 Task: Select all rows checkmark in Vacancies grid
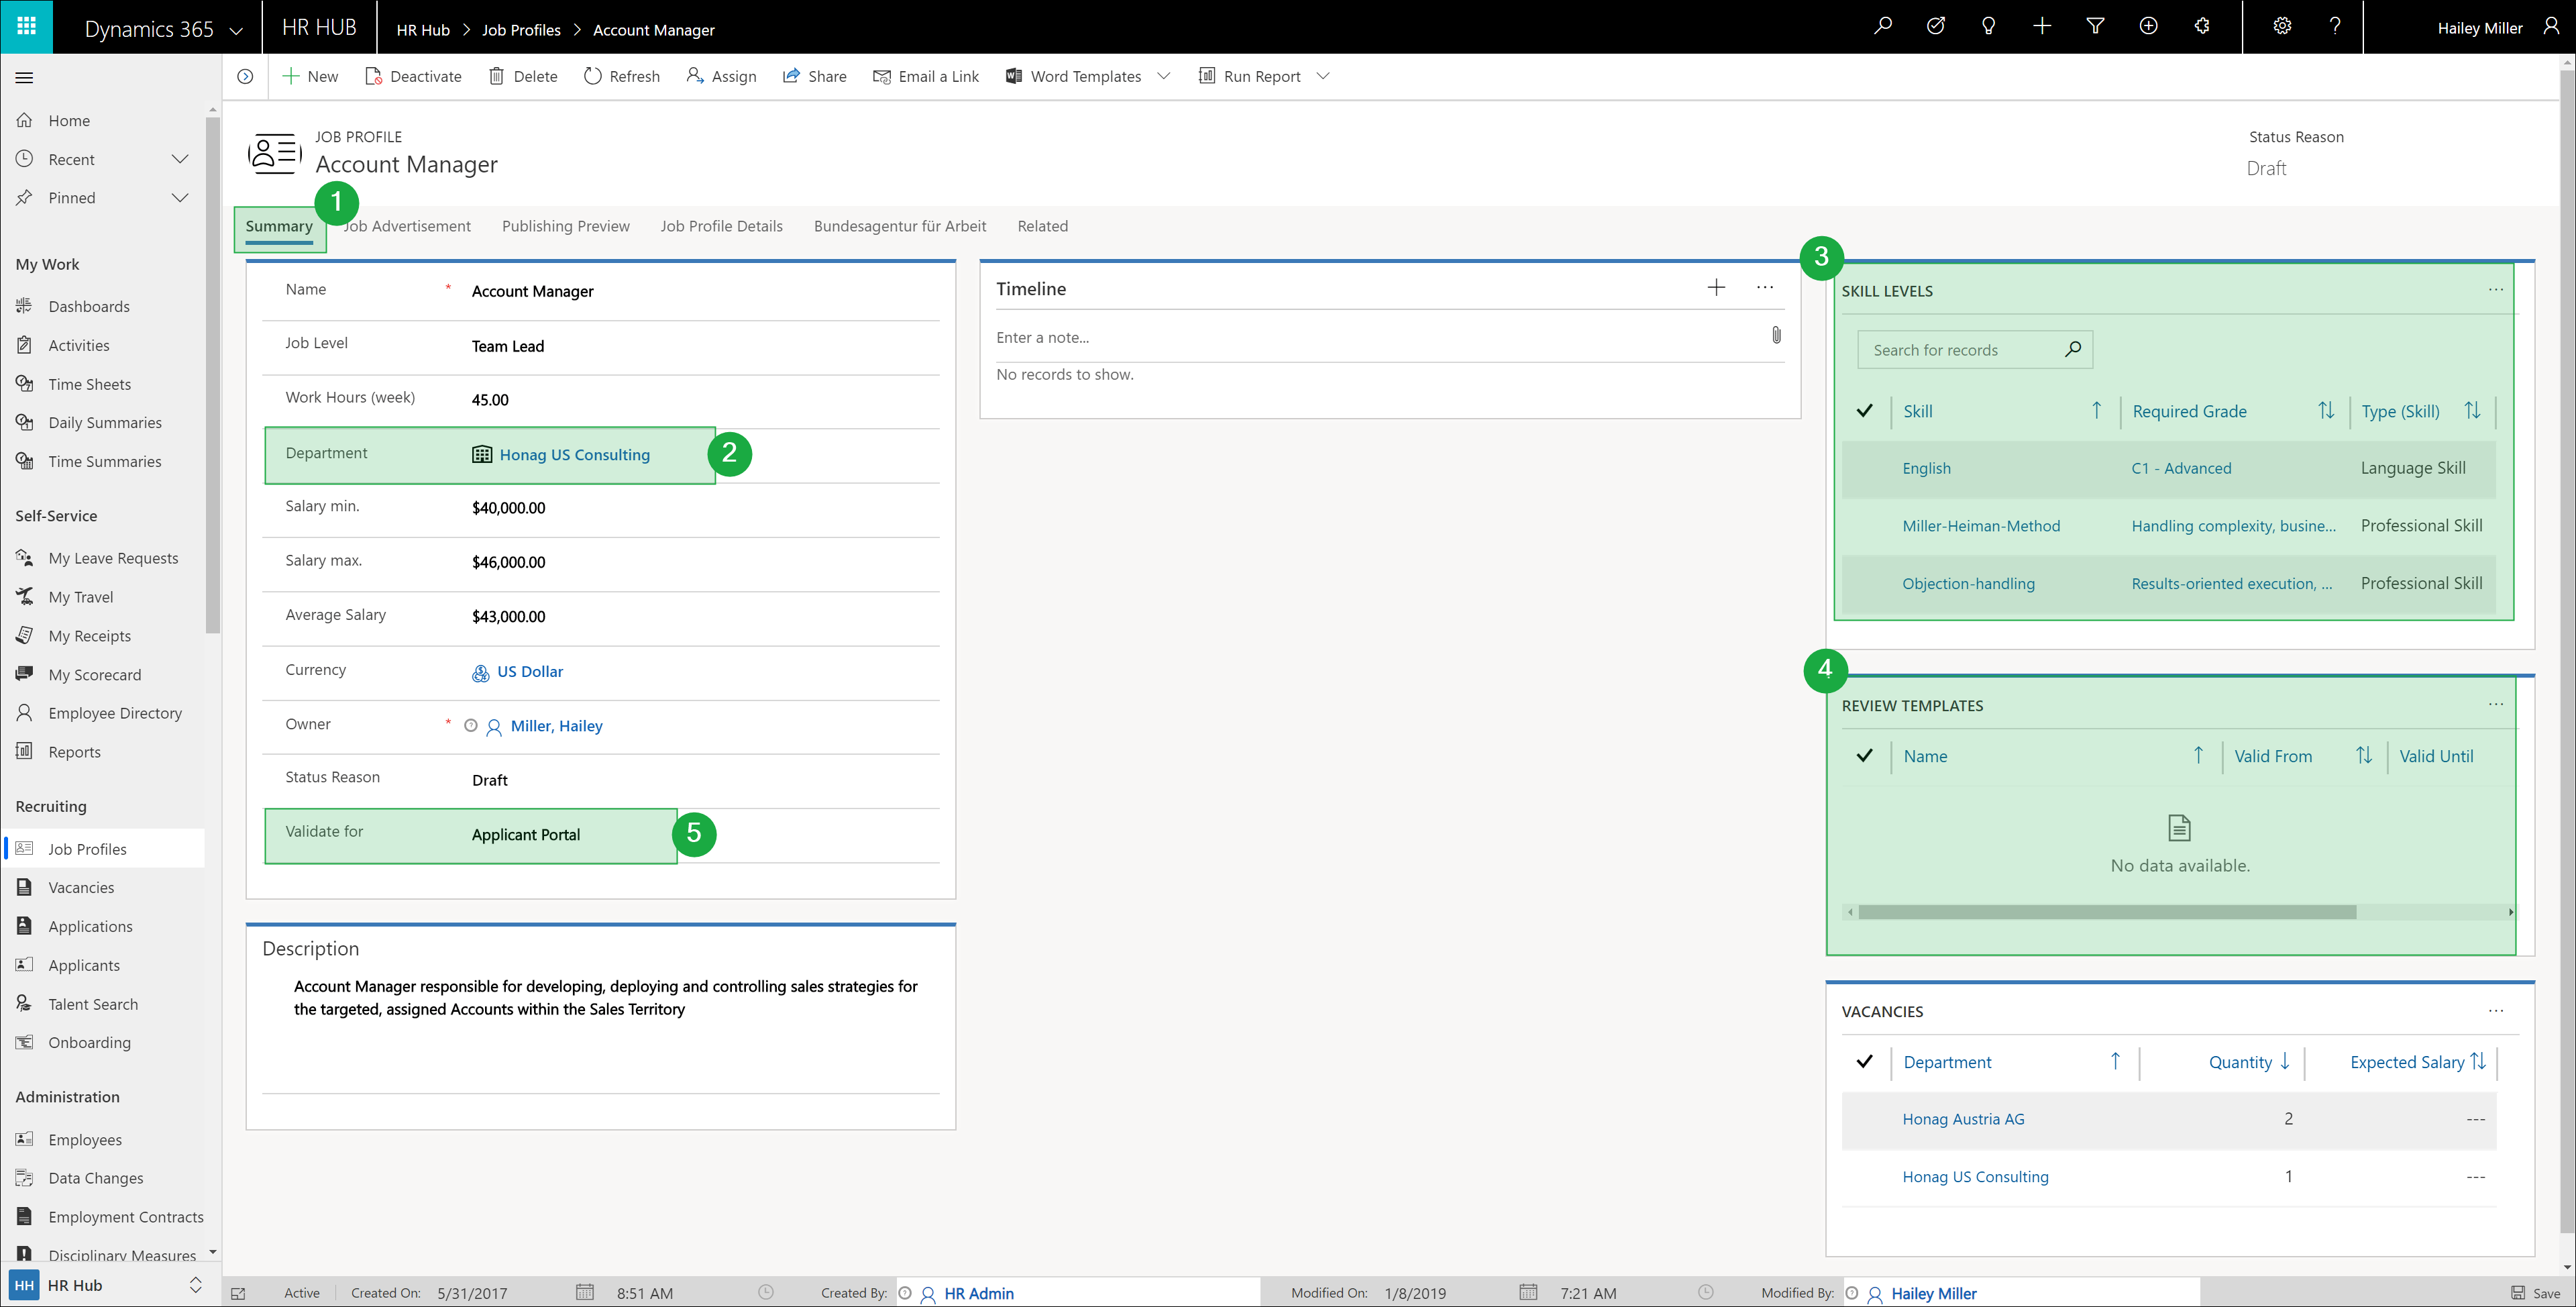coord(1864,1062)
